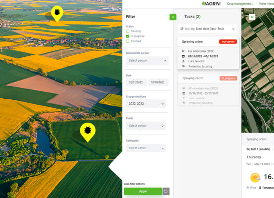Click the green Apply button
This screenshot has height=198, width=274.
pyautogui.click(x=143, y=191)
